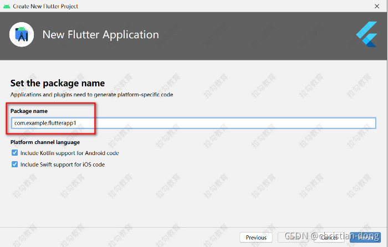Image resolution: width=388 pixels, height=247 pixels.
Task: Click the Android icon in title bar
Action: point(7,6)
